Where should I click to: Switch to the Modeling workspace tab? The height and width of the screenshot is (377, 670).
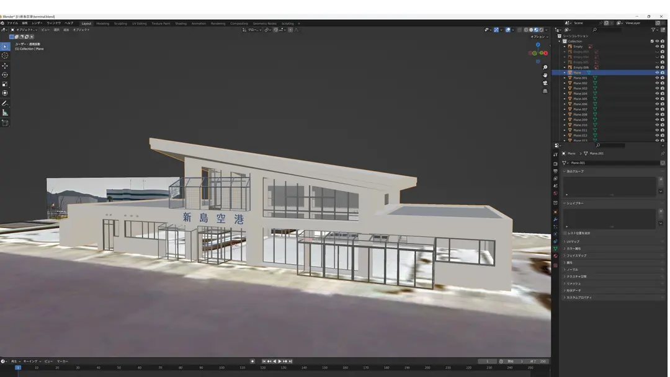102,24
